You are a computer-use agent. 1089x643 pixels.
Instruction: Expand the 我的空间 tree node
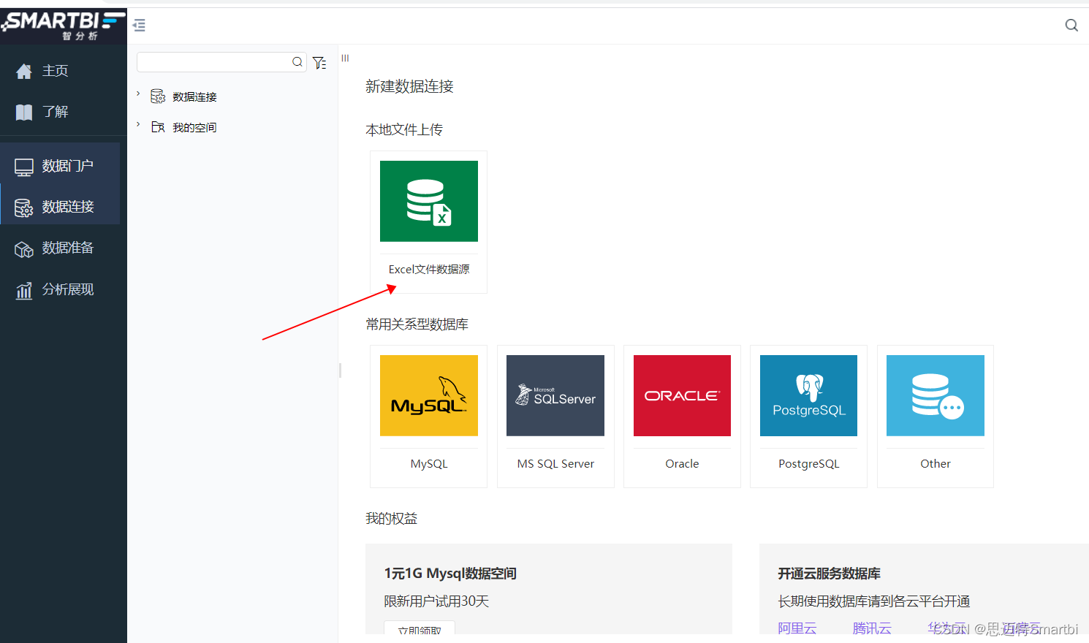click(138, 124)
